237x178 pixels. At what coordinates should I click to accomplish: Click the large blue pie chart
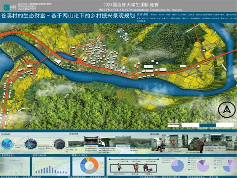click(177, 166)
